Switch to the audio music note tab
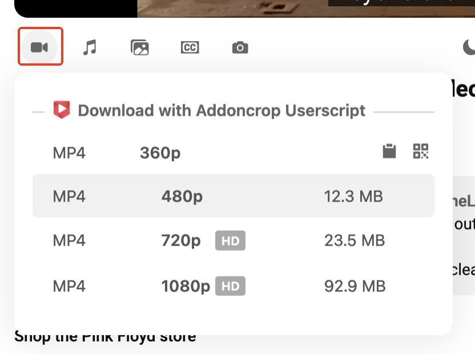 (x=89, y=47)
